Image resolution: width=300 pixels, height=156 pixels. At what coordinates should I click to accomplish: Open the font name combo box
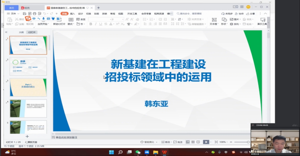[x=100, y=19]
